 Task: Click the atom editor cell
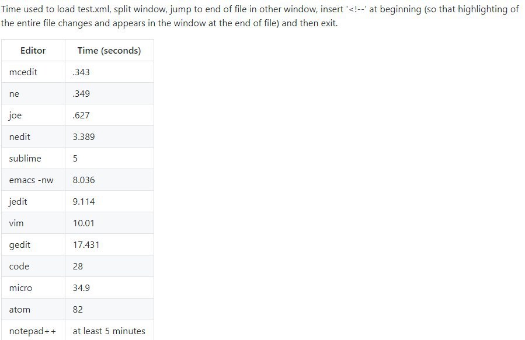click(x=33, y=309)
